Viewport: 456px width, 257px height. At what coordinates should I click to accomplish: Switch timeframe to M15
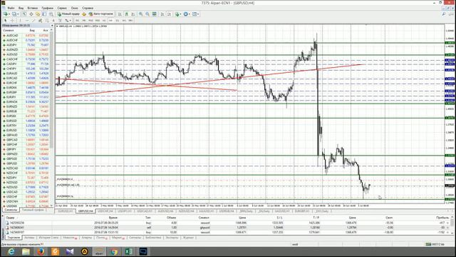pyautogui.click(x=90, y=21)
